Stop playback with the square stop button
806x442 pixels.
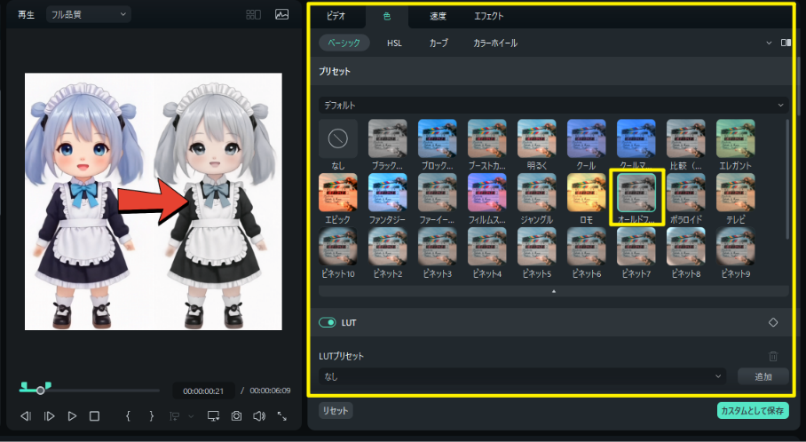[95, 415]
